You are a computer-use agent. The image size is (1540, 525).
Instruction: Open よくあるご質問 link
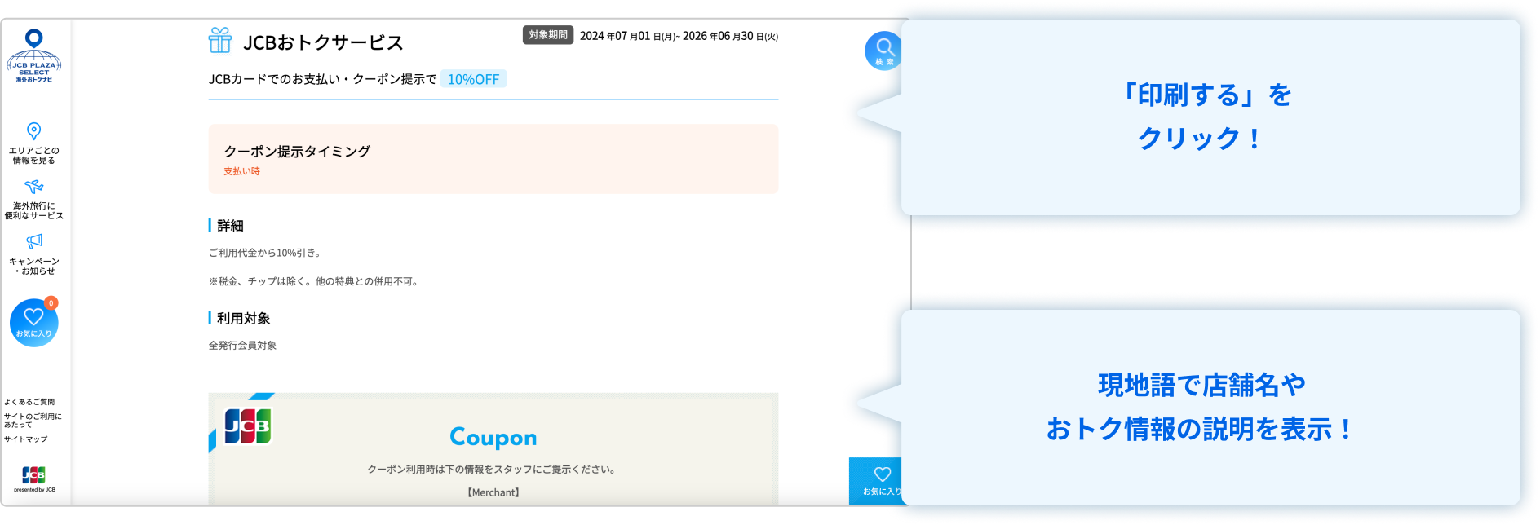pyautogui.click(x=29, y=402)
